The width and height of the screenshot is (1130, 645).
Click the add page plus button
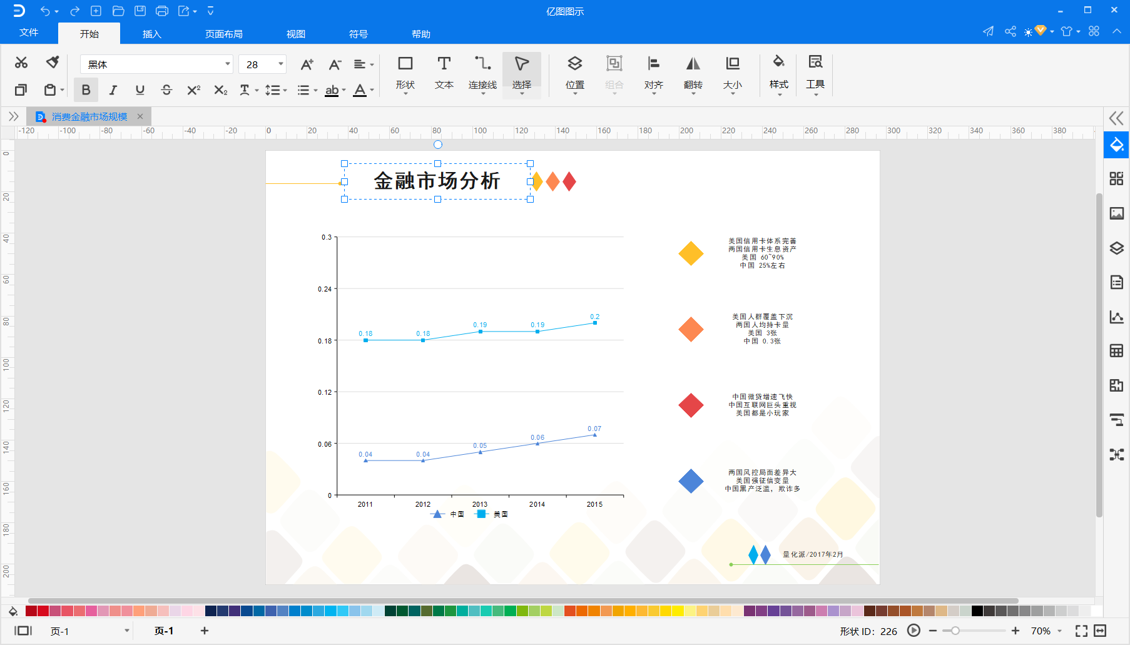point(205,631)
